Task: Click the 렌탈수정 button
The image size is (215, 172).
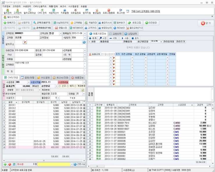Action: (x=61, y=28)
